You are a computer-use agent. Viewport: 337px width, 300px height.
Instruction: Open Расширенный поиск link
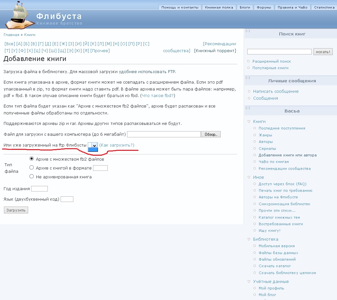(x=272, y=61)
